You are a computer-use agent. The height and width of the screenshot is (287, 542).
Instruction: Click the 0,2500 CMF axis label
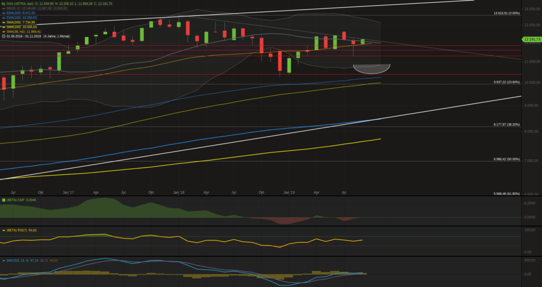(530, 203)
